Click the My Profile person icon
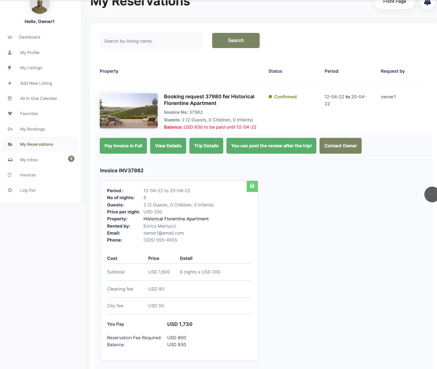This screenshot has width=437, height=369. 10,52
